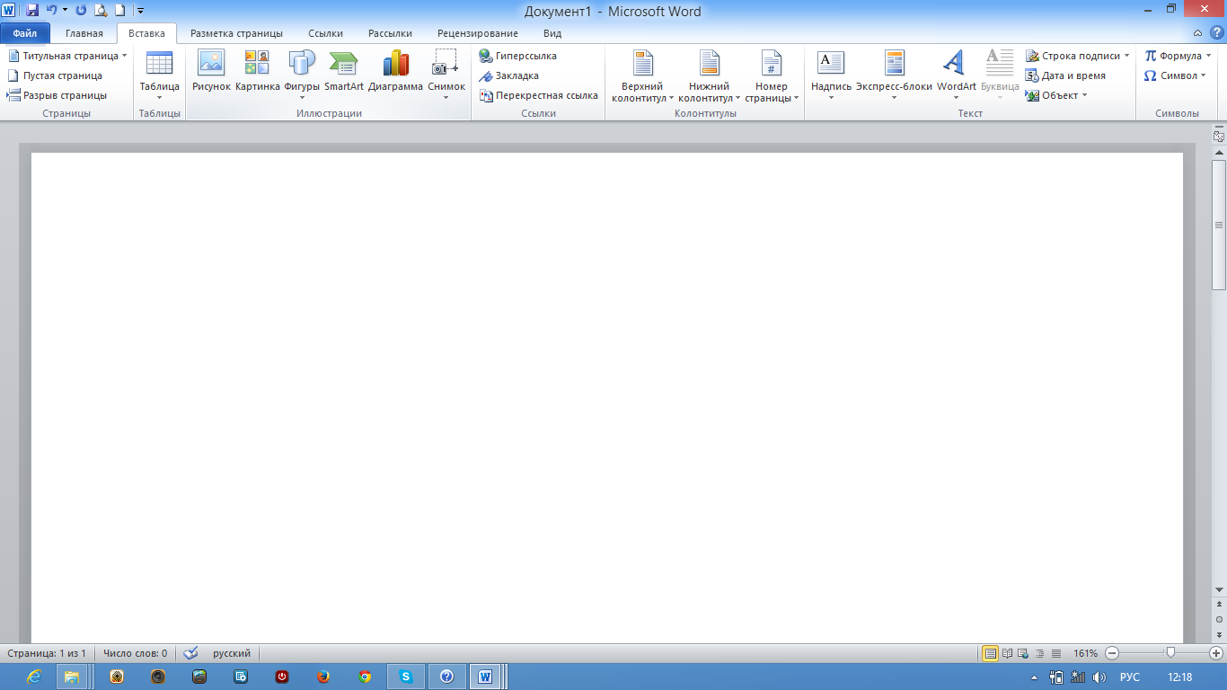Click the Буквица drop cap icon
Screen dimensions: 1227x690
[1000, 75]
